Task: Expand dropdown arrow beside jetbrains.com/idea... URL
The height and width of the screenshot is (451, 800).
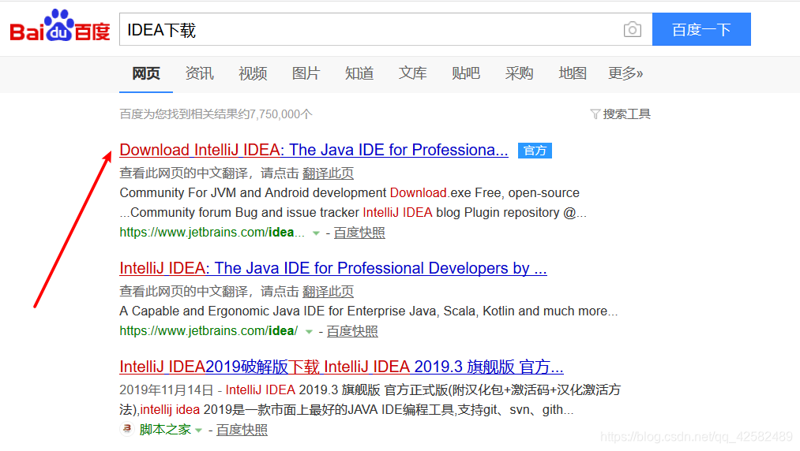Action: point(316,233)
